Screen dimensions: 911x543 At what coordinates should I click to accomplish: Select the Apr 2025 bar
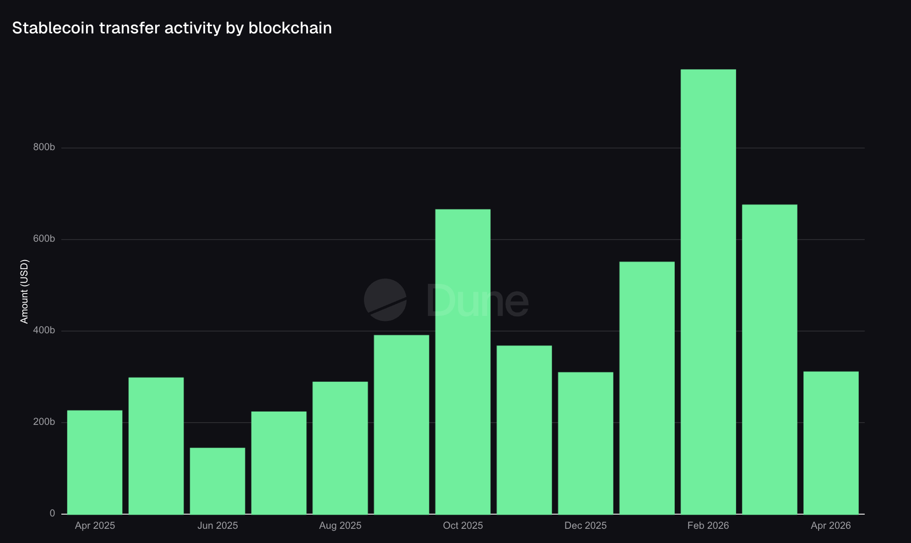(95, 462)
